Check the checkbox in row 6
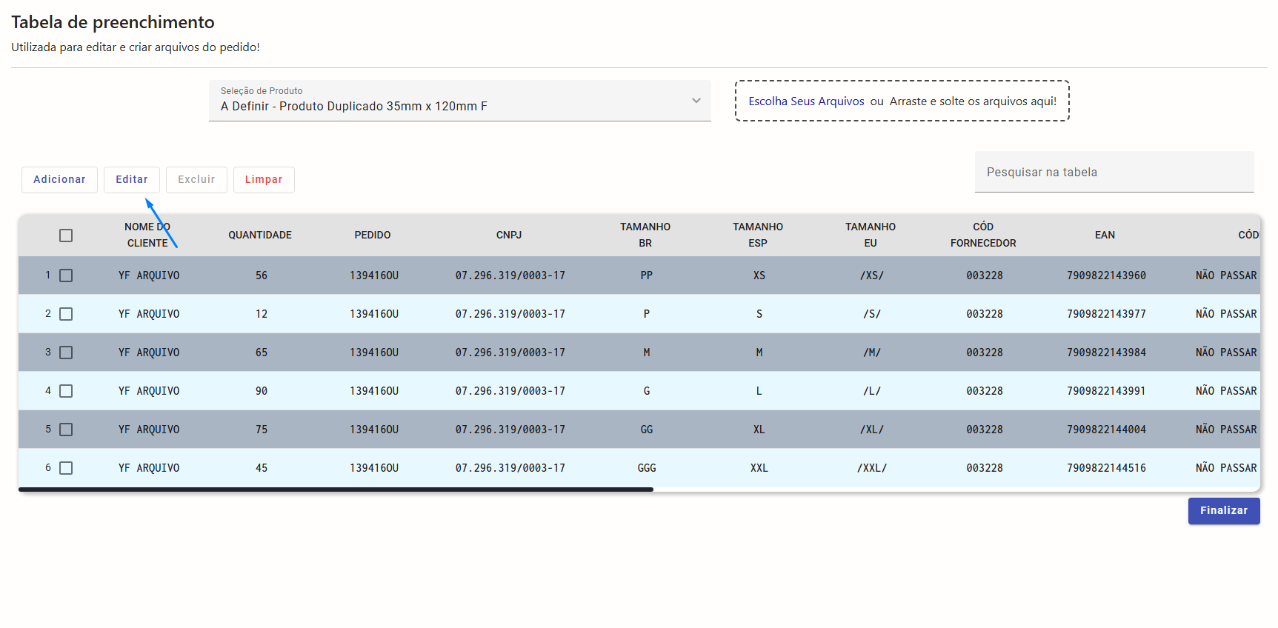Viewport: 1278px width, 628px height. point(66,468)
